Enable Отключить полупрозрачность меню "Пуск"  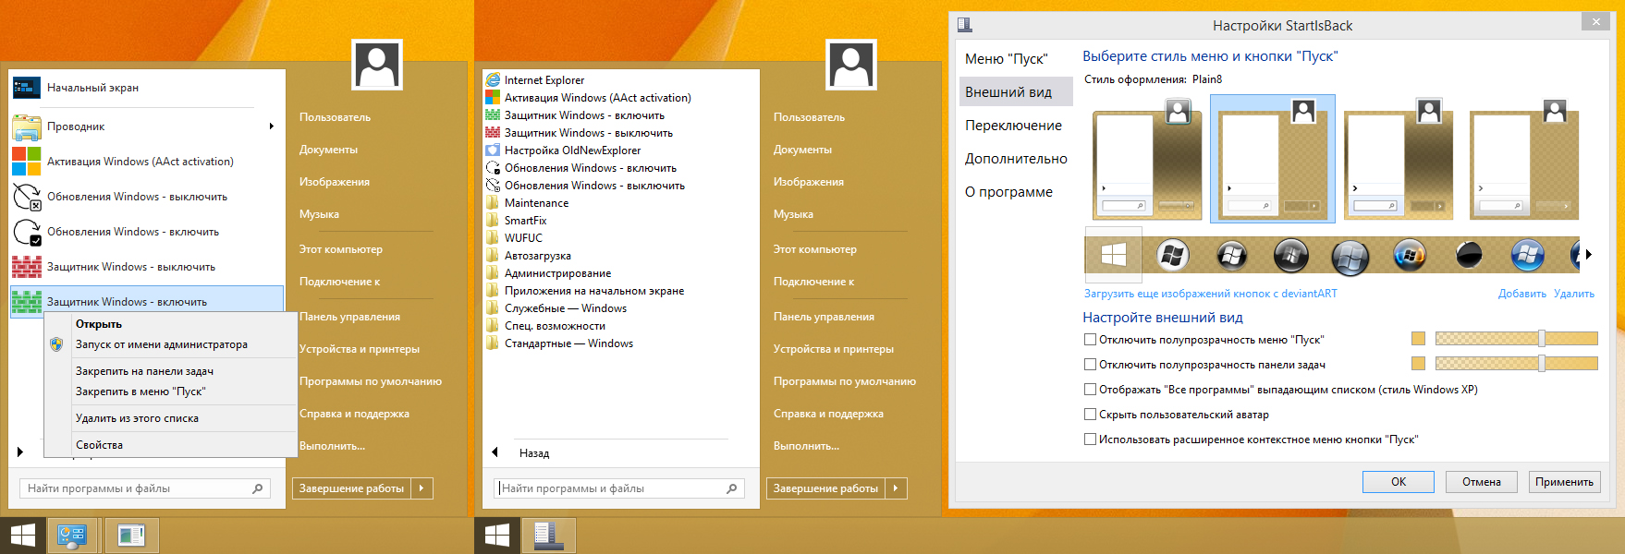tap(1091, 340)
